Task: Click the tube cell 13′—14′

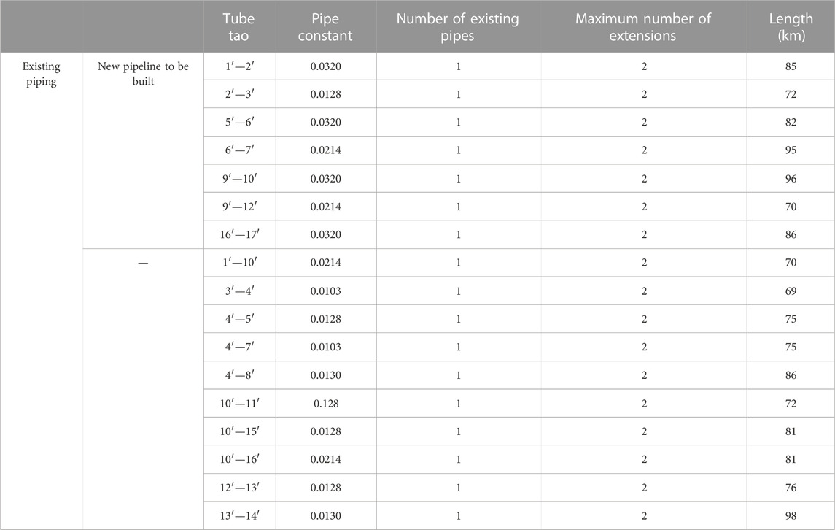Action: pyautogui.click(x=240, y=515)
